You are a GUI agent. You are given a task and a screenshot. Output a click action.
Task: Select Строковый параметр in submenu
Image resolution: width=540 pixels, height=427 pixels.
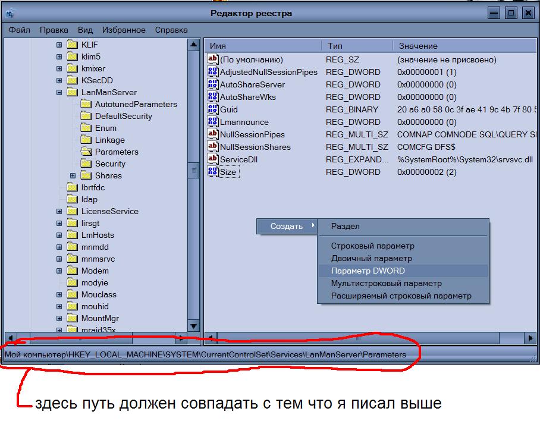point(373,246)
